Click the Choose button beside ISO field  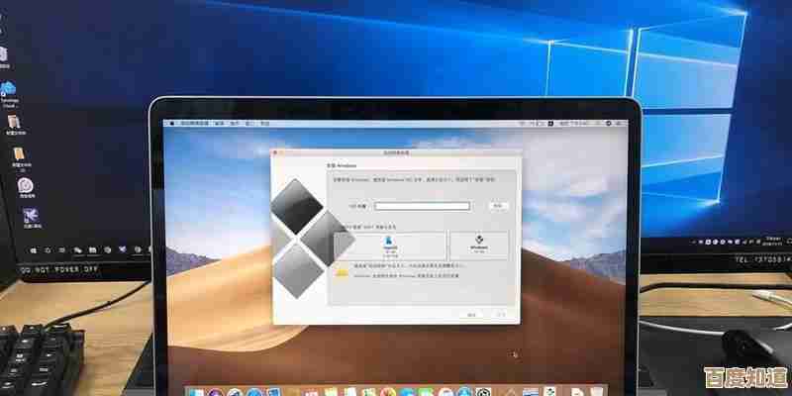point(499,206)
